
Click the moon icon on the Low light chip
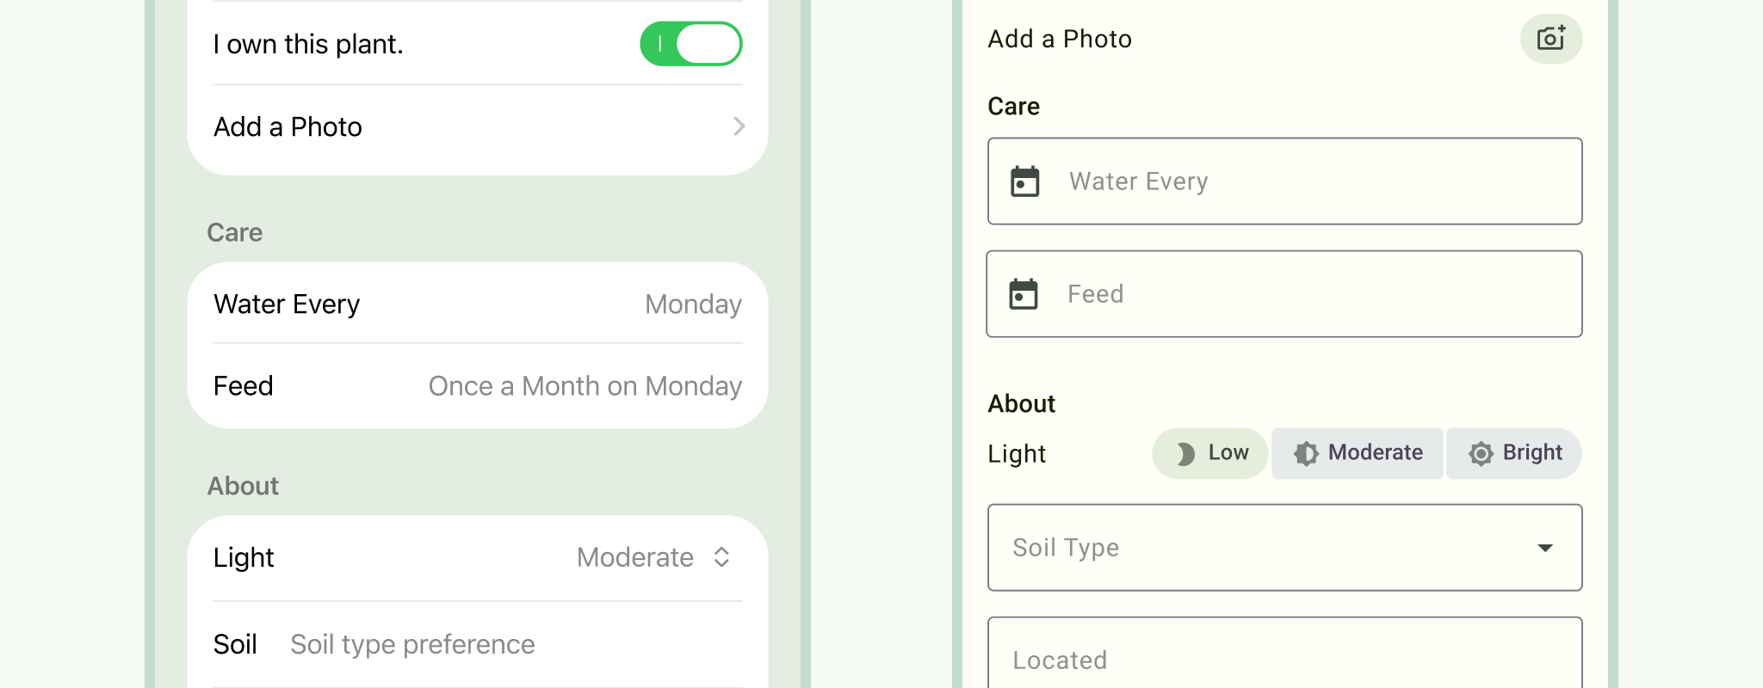point(1185,453)
